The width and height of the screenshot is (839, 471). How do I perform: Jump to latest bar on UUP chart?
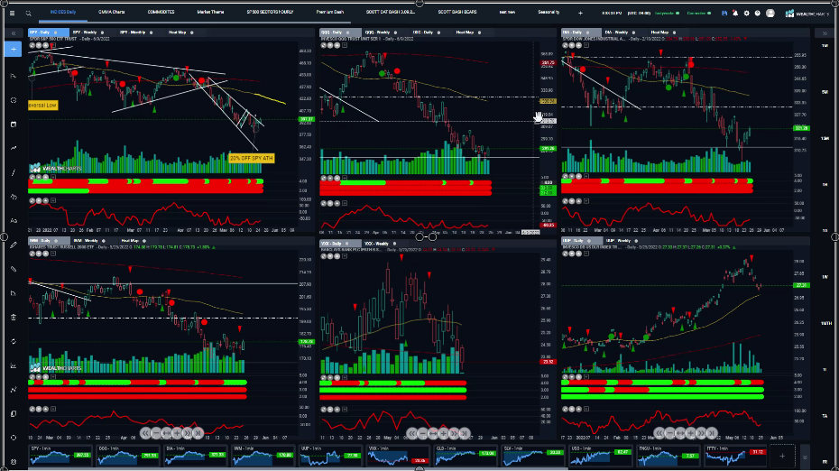[711, 432]
